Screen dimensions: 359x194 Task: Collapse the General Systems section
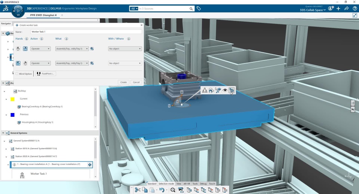click(3, 133)
